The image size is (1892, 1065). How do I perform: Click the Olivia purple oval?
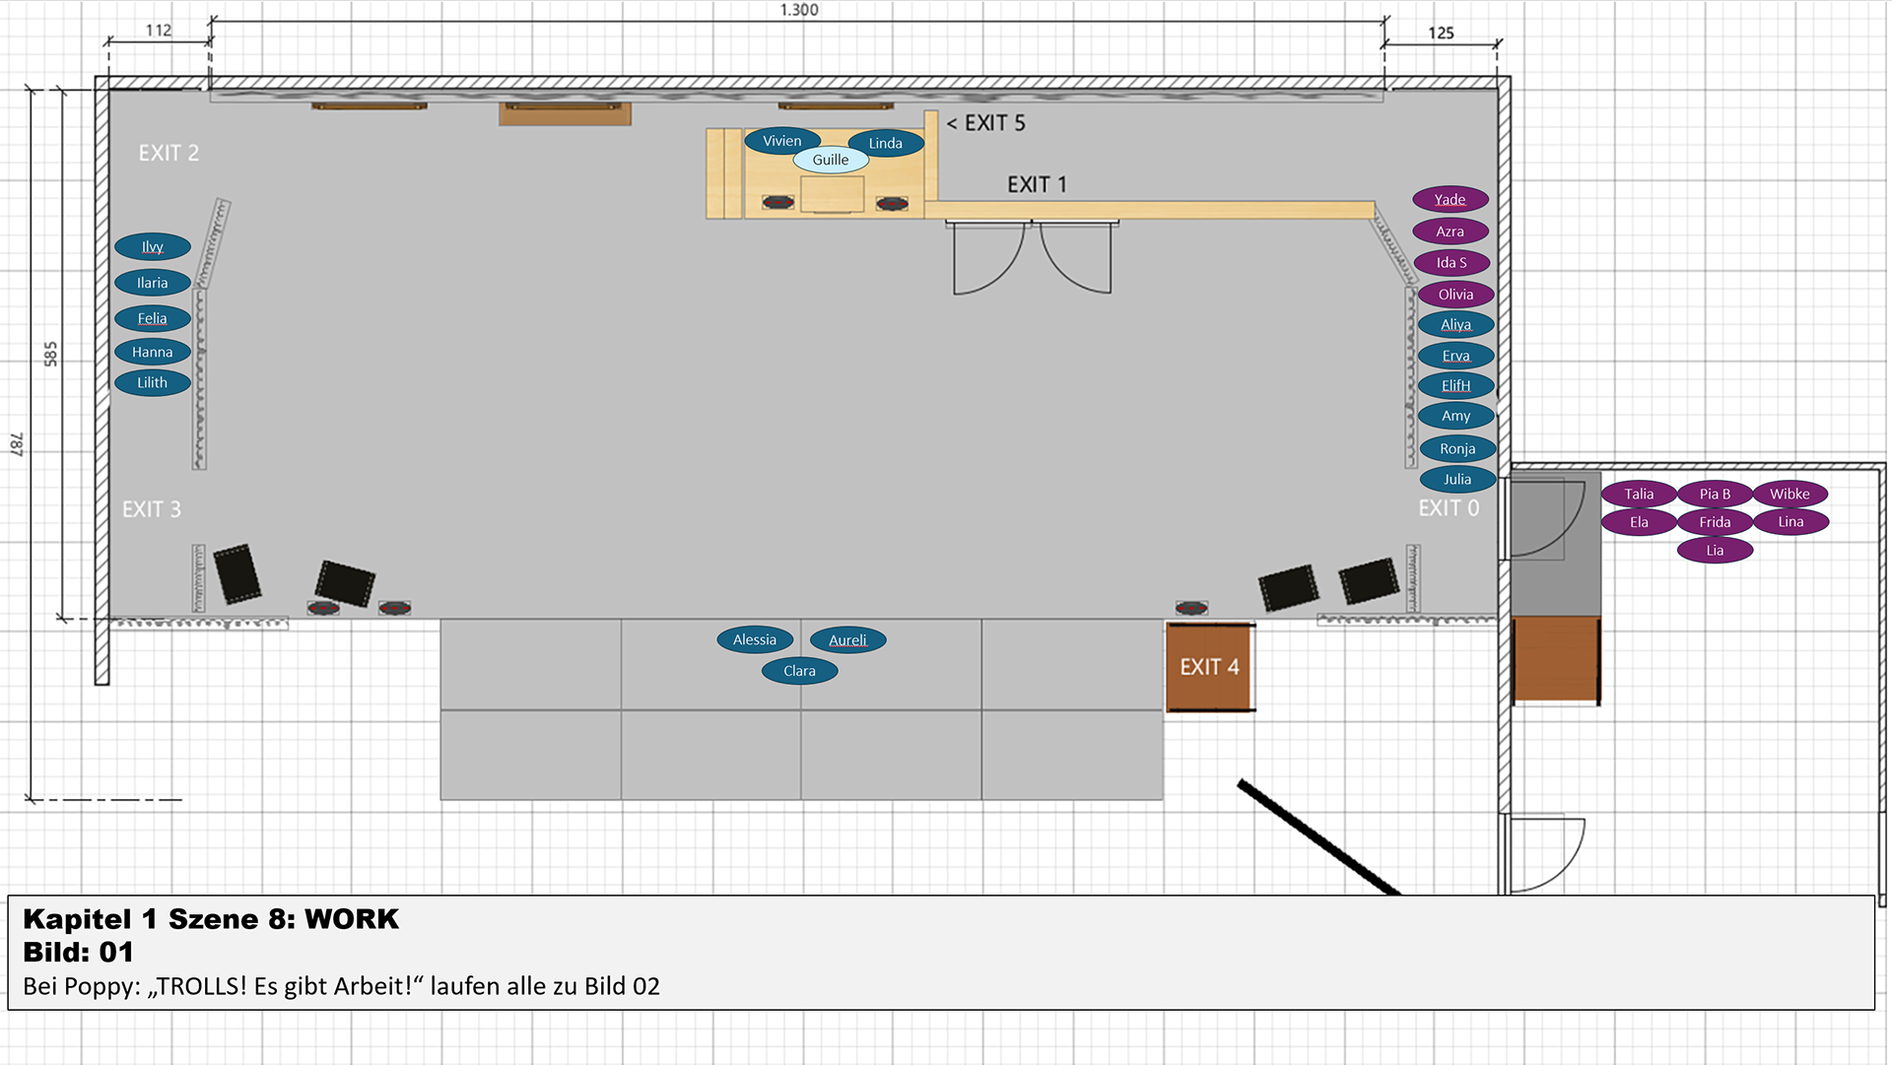tap(1455, 295)
